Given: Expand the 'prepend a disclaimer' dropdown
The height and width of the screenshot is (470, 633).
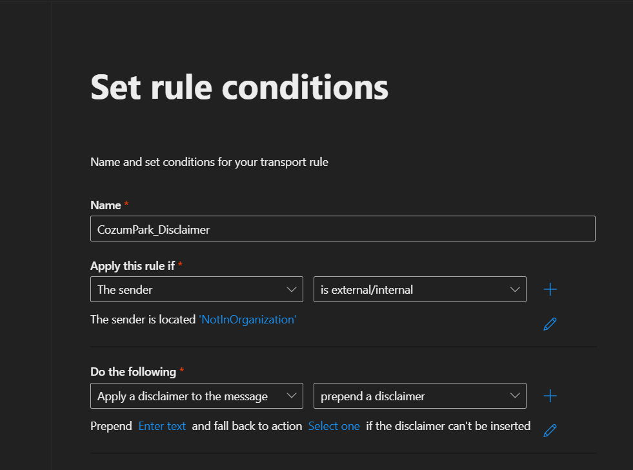Looking at the screenshot, I should [419, 396].
